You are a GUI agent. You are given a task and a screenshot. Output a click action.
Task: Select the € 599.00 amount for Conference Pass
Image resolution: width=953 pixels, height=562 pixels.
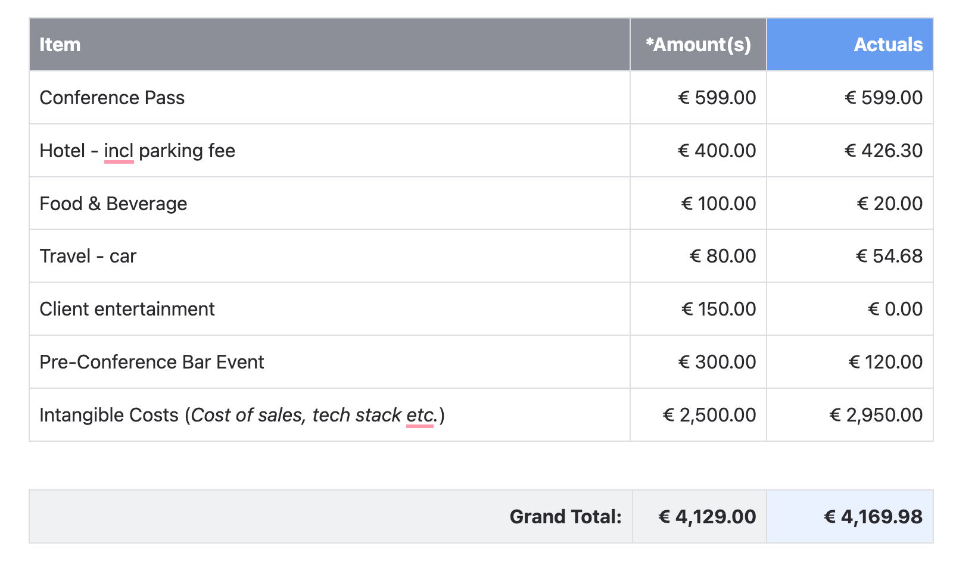pos(698,98)
